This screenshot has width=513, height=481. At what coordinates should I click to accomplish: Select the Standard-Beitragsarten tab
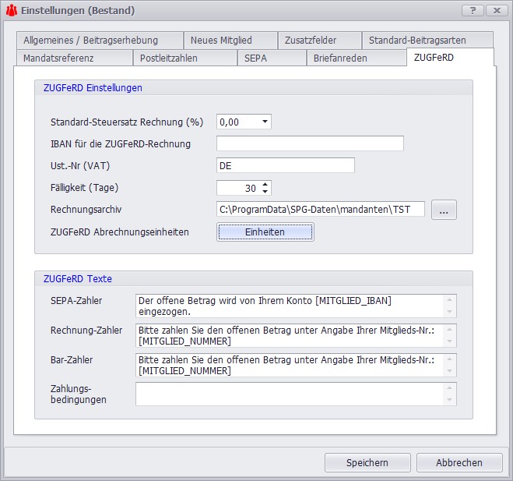coord(427,41)
